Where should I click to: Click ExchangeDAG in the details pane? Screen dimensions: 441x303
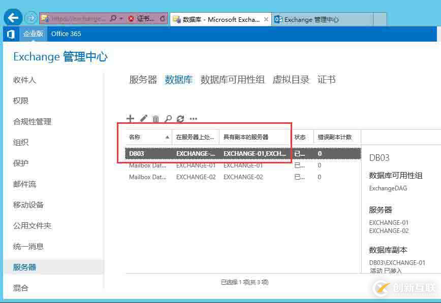[388, 188]
